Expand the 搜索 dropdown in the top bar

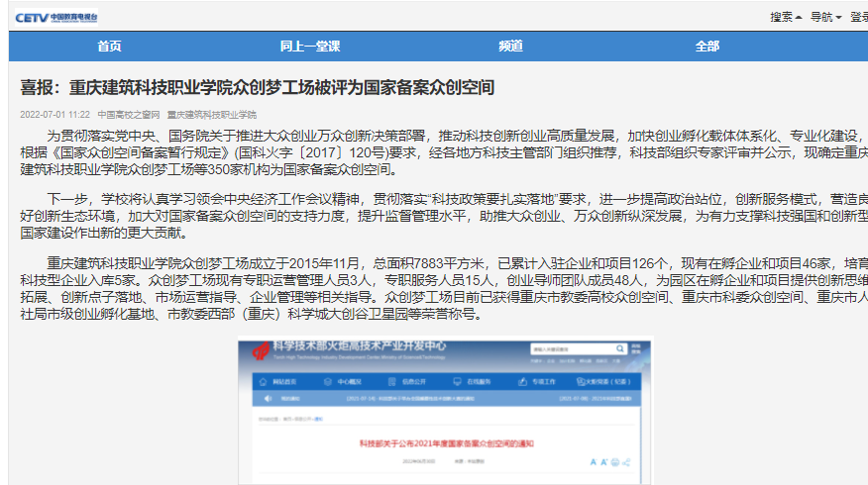click(x=786, y=18)
